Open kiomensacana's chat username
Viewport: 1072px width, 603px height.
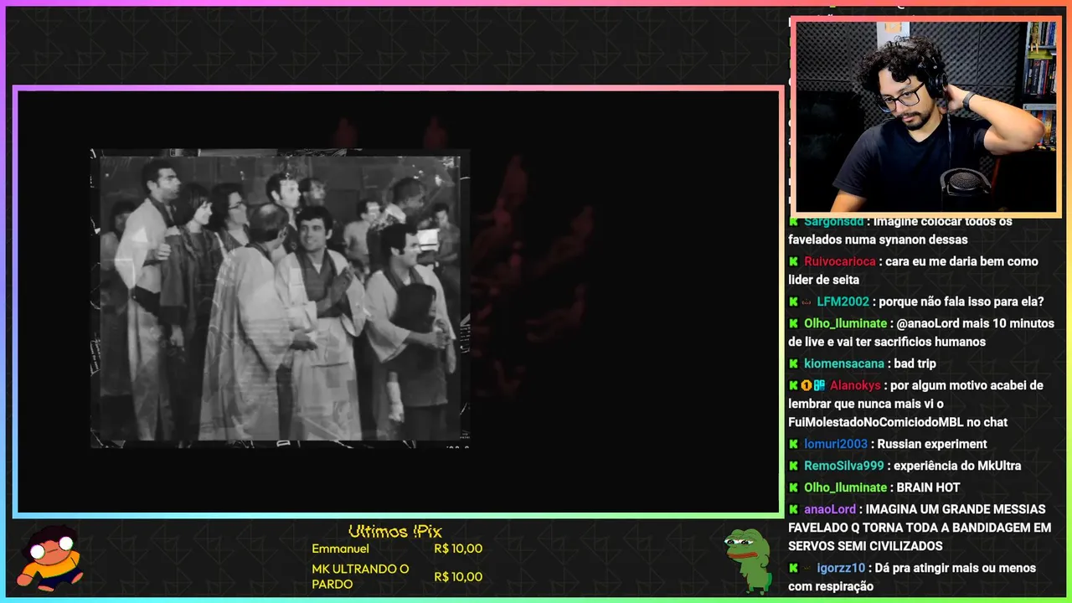tap(844, 363)
